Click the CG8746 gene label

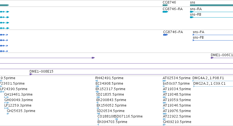[169, 2]
